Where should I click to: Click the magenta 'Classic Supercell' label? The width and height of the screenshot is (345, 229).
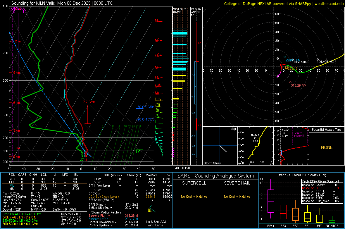tap(299, 134)
